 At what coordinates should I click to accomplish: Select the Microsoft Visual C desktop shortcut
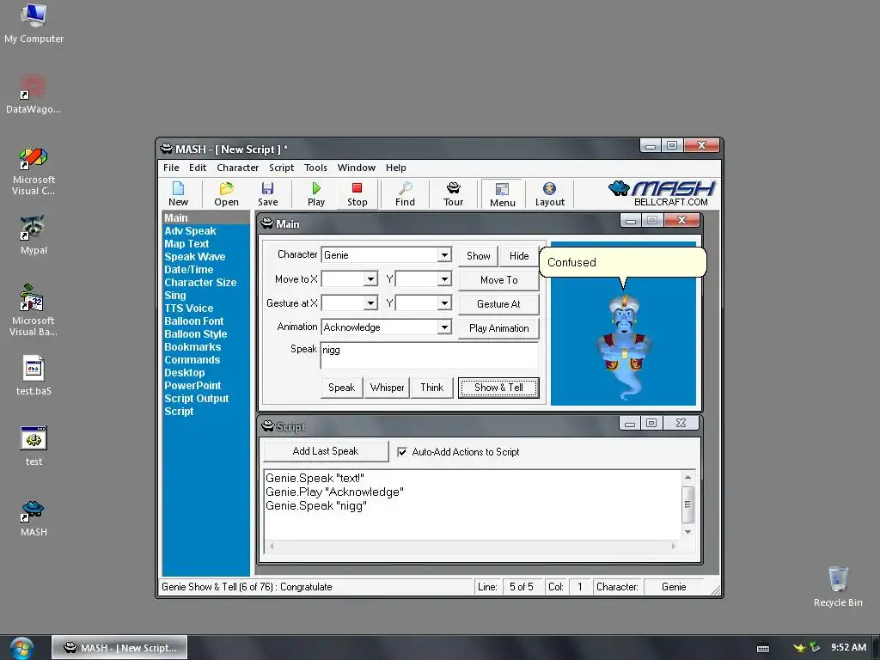[x=34, y=172]
